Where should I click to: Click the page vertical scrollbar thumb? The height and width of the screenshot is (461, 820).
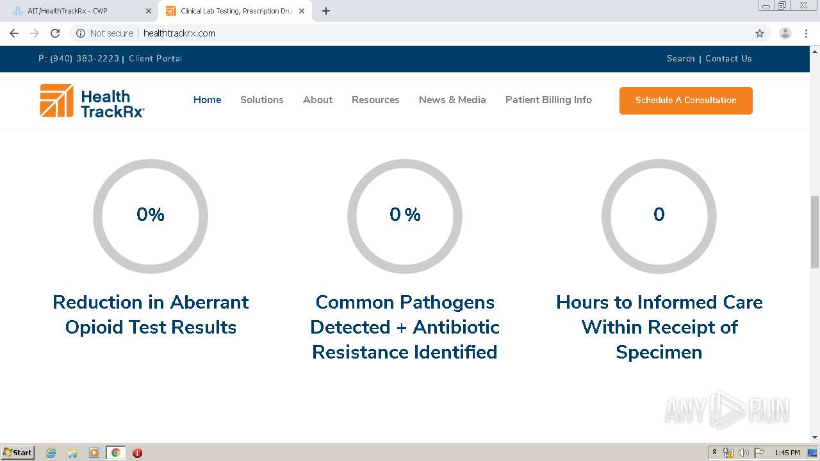[815, 232]
